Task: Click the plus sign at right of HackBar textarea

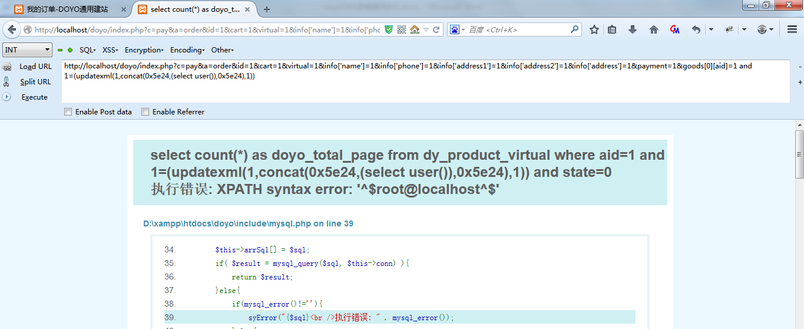Action: 800,83
